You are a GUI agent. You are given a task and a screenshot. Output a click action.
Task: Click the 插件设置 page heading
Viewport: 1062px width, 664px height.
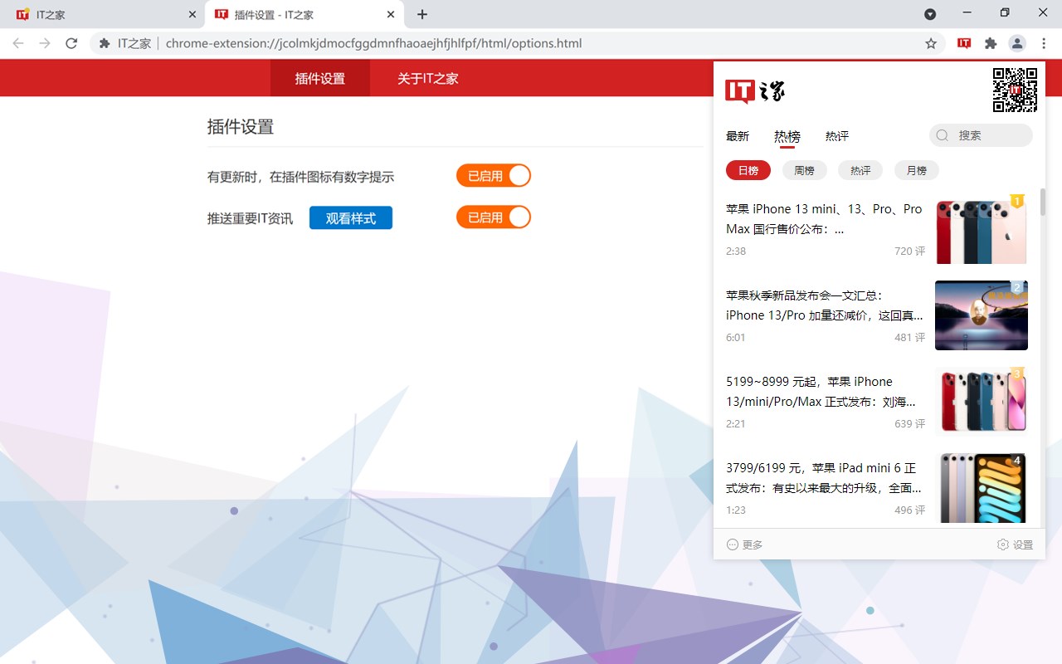pos(241,126)
